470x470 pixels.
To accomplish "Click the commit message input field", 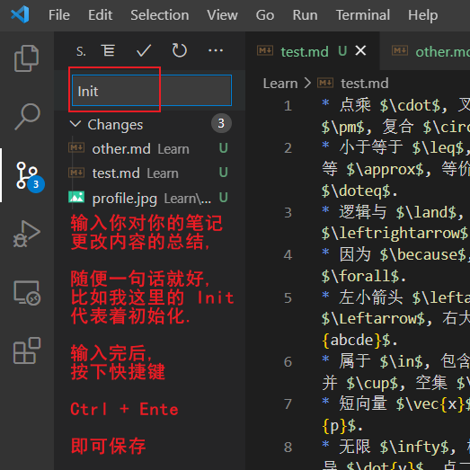I will (x=152, y=91).
